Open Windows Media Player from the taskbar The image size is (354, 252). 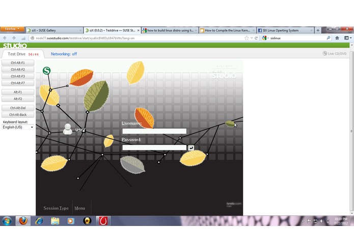[71, 221]
